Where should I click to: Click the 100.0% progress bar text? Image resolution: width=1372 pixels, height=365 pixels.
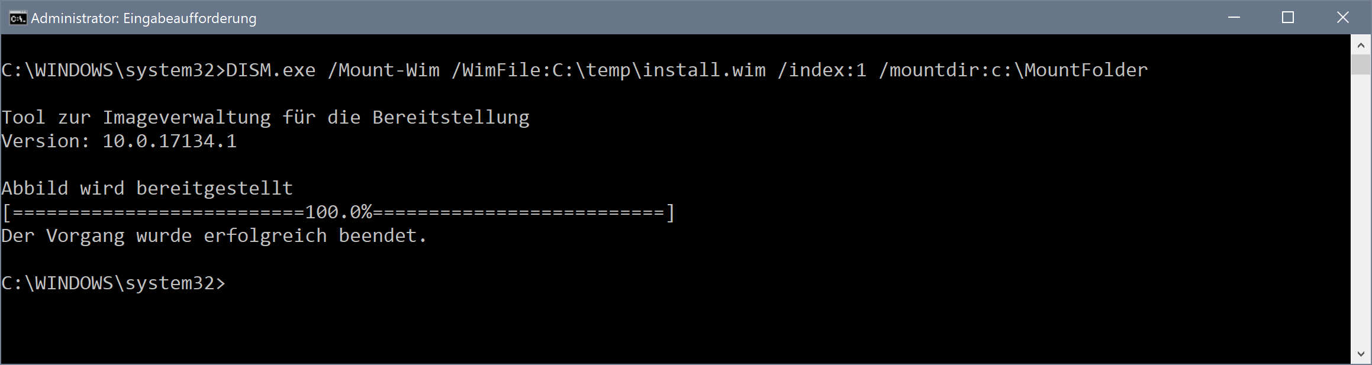pos(338,212)
